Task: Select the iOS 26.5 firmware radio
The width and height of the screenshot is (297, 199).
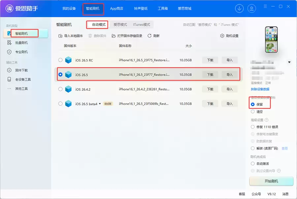Action: [x=60, y=75]
